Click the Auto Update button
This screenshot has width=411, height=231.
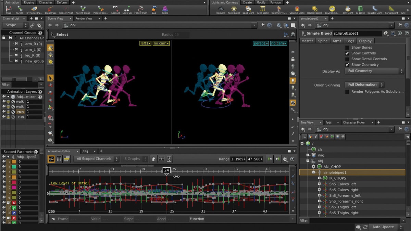click(x=383, y=227)
